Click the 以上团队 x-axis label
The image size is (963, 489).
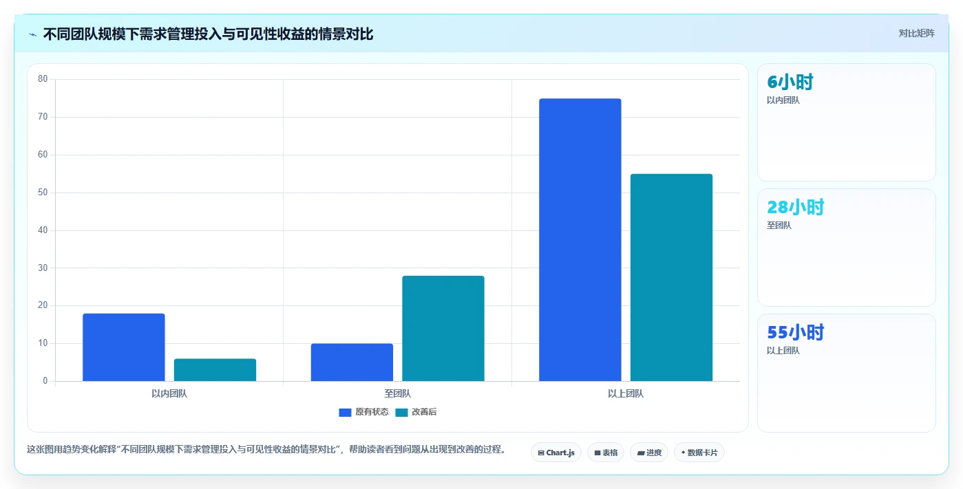click(x=626, y=394)
